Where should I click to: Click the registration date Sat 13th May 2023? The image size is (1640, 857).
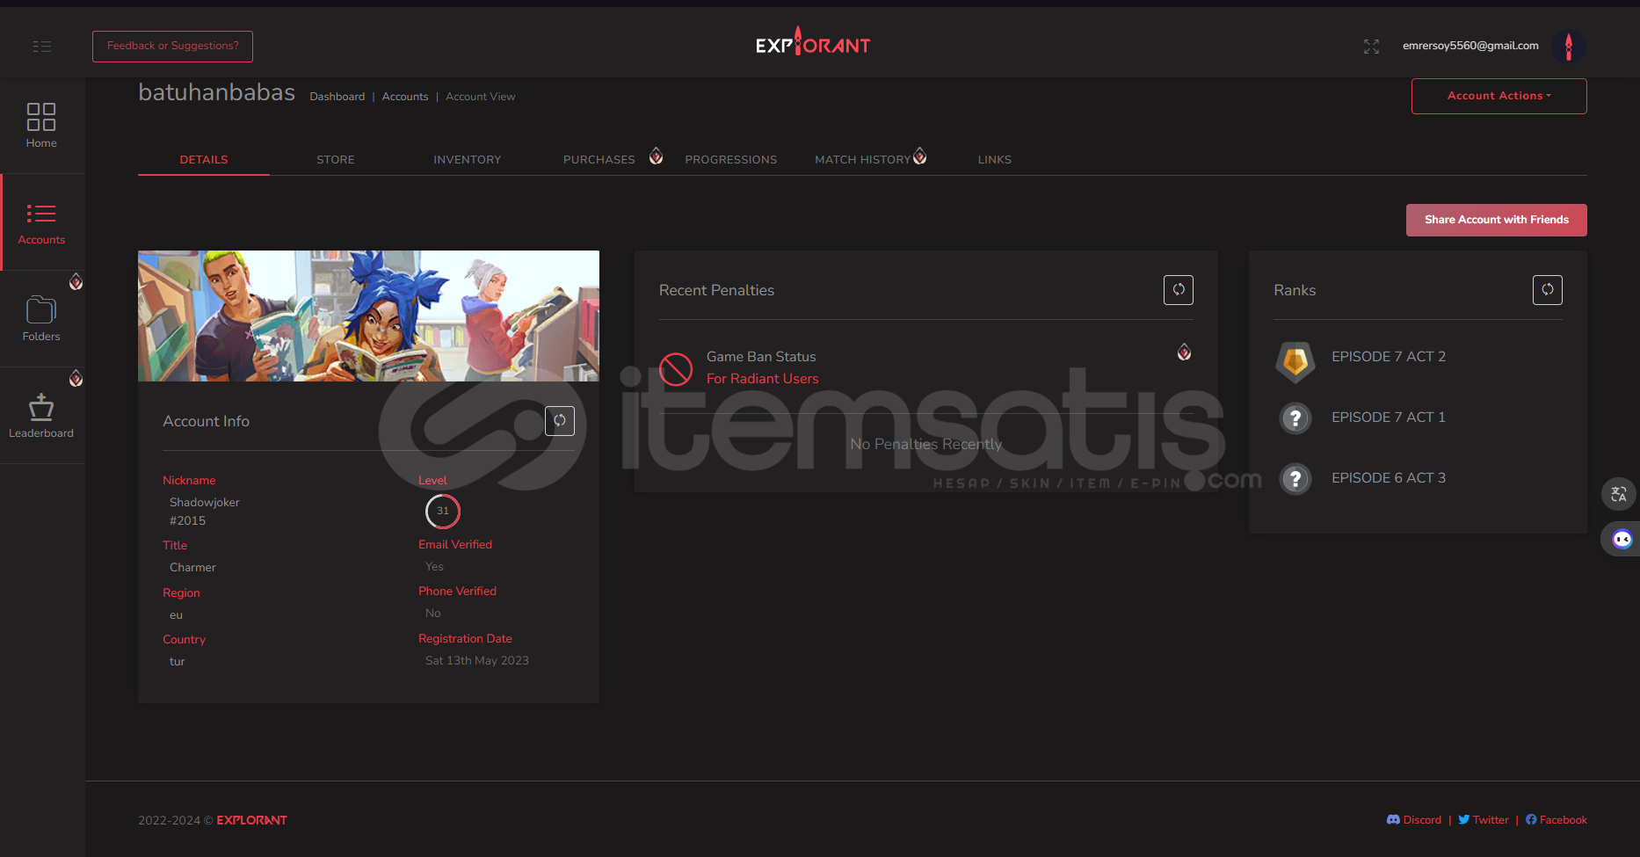click(x=477, y=661)
